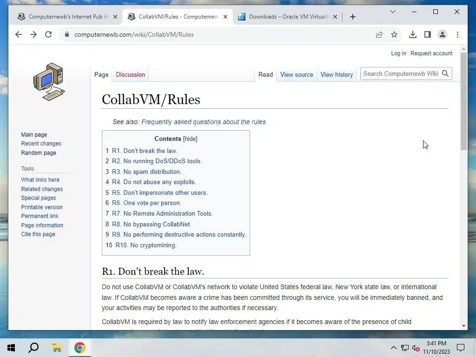Open the notification center icon
The height and width of the screenshot is (357, 476).
point(461,348)
